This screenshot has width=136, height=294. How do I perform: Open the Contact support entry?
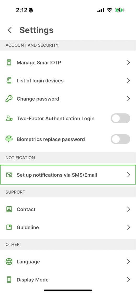point(68,209)
